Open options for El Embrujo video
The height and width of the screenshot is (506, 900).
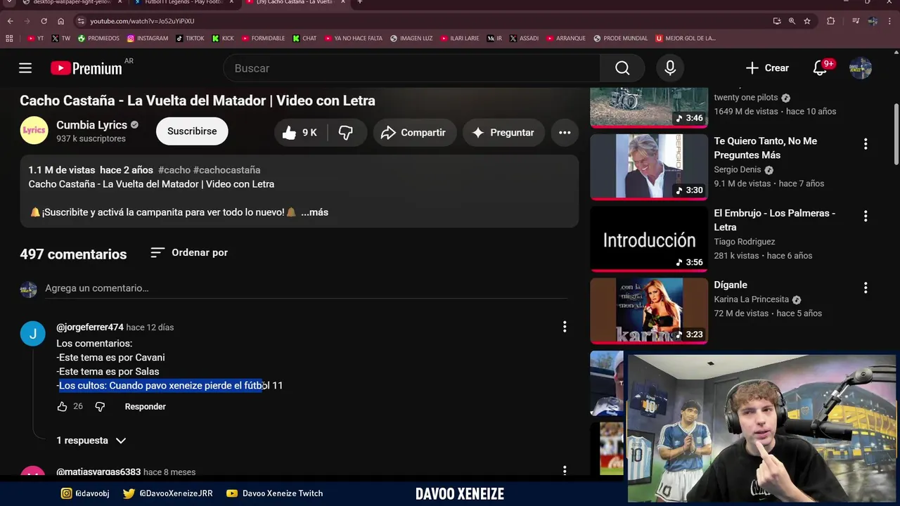tap(866, 216)
